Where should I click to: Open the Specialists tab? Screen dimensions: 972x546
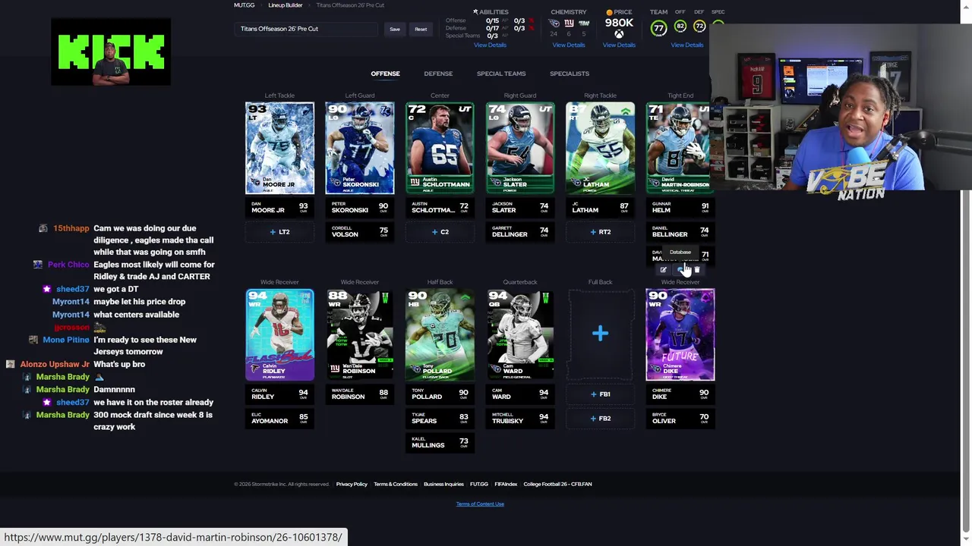tap(570, 74)
